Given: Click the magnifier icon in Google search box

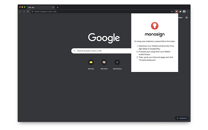Looking at the screenshot, I should click(x=74, y=51).
